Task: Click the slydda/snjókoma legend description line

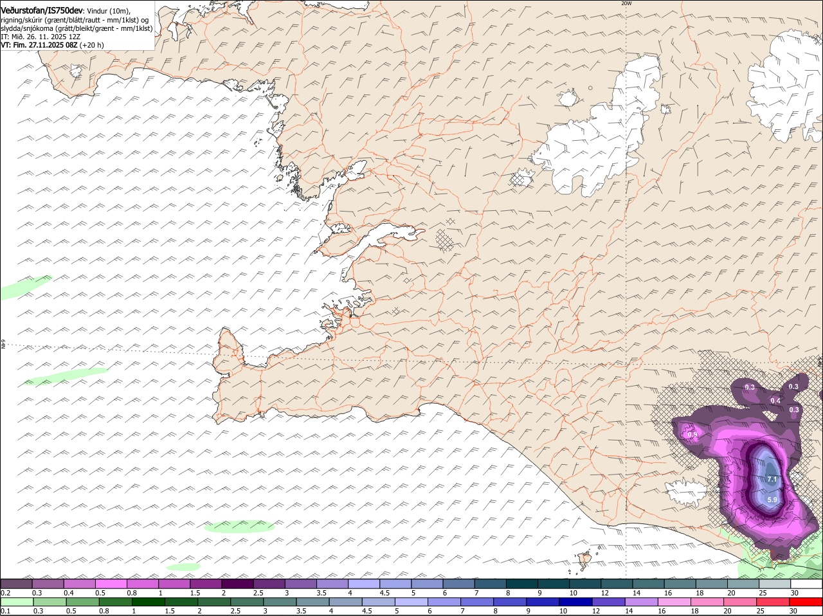Action: [x=77, y=28]
